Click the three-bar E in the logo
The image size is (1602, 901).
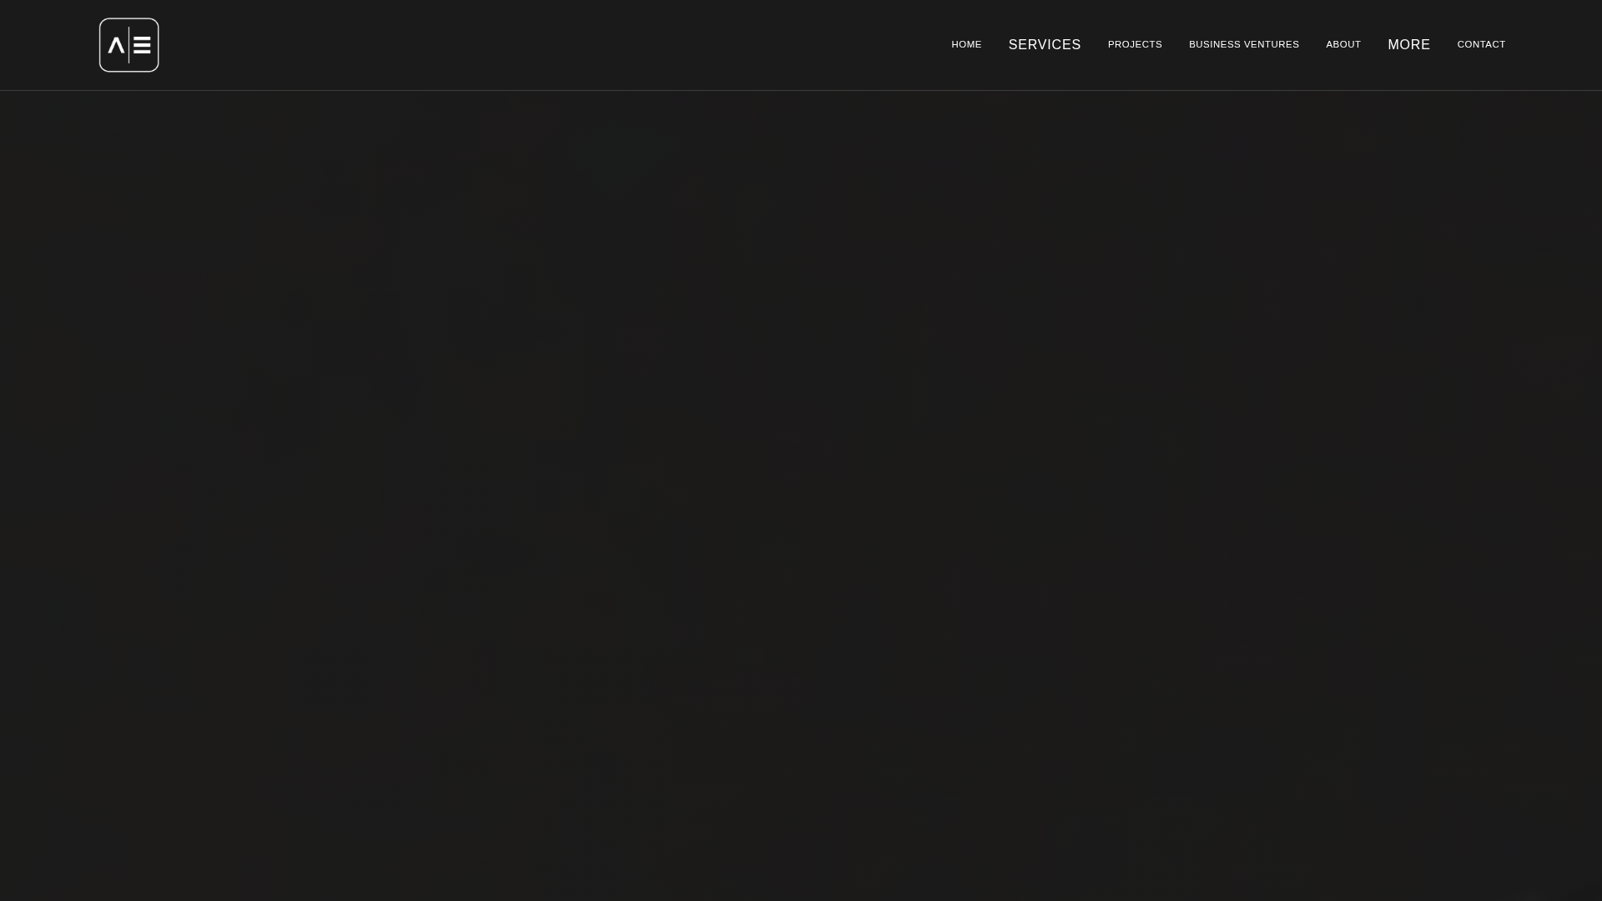pyautogui.click(x=142, y=46)
